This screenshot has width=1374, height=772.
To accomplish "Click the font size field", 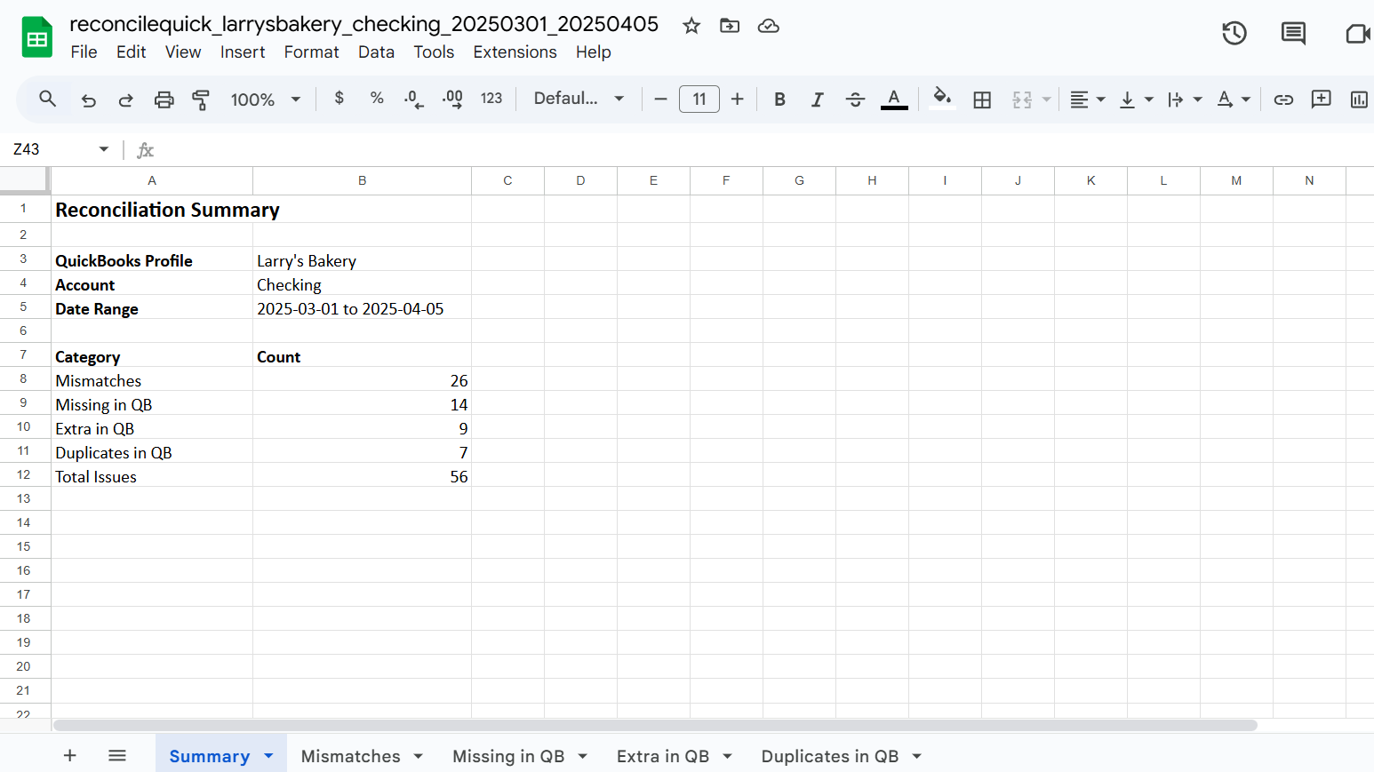I will pos(699,99).
